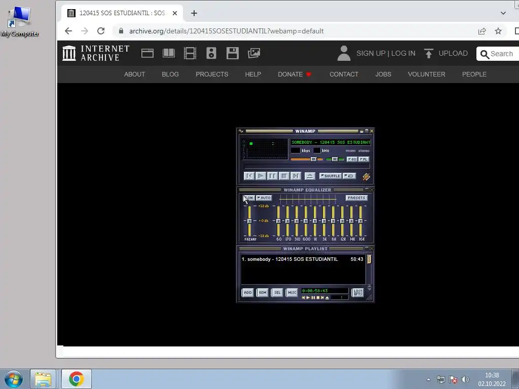Toggle the equalizer AUTO button
519x389 pixels.
(x=264, y=198)
